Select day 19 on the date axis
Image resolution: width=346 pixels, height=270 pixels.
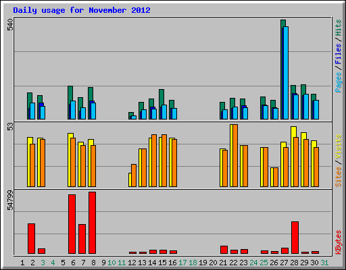coord(203,263)
